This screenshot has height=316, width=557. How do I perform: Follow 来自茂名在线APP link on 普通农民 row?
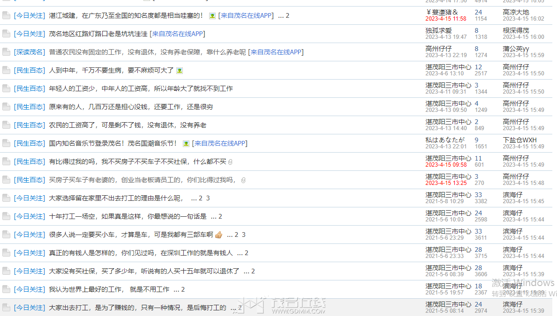[276, 52]
